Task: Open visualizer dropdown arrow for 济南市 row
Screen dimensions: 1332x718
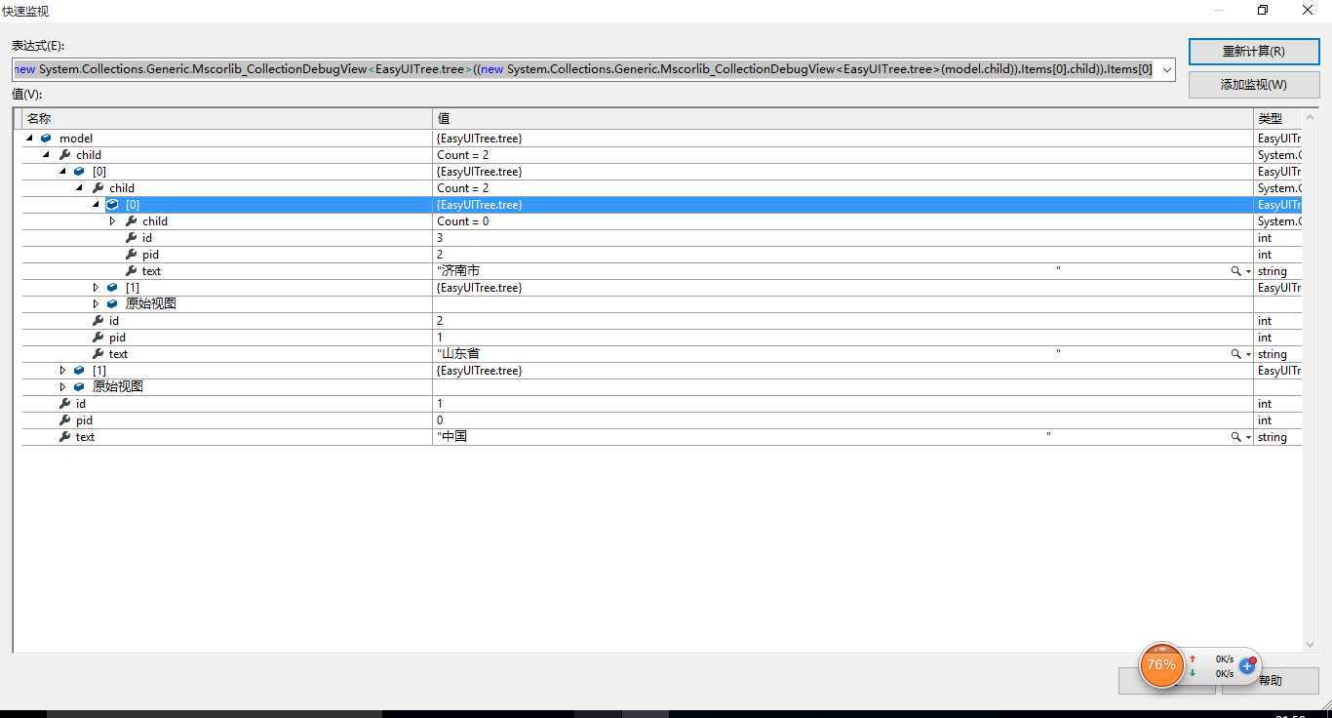Action: tap(1248, 272)
